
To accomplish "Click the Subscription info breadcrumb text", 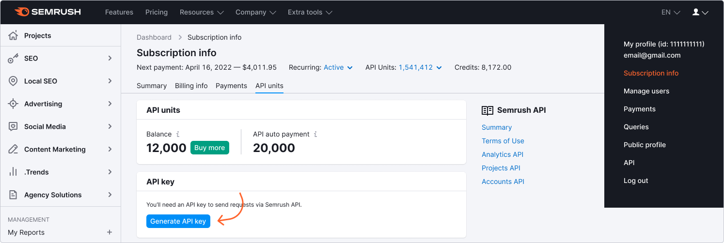I will [214, 37].
